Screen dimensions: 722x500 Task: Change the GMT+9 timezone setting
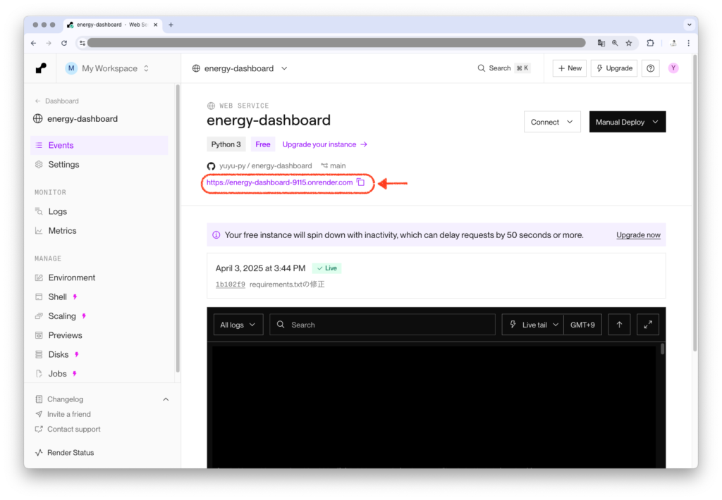coord(582,325)
